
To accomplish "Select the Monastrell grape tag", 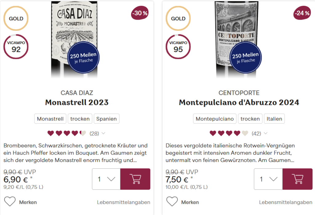I will tap(50, 119).
